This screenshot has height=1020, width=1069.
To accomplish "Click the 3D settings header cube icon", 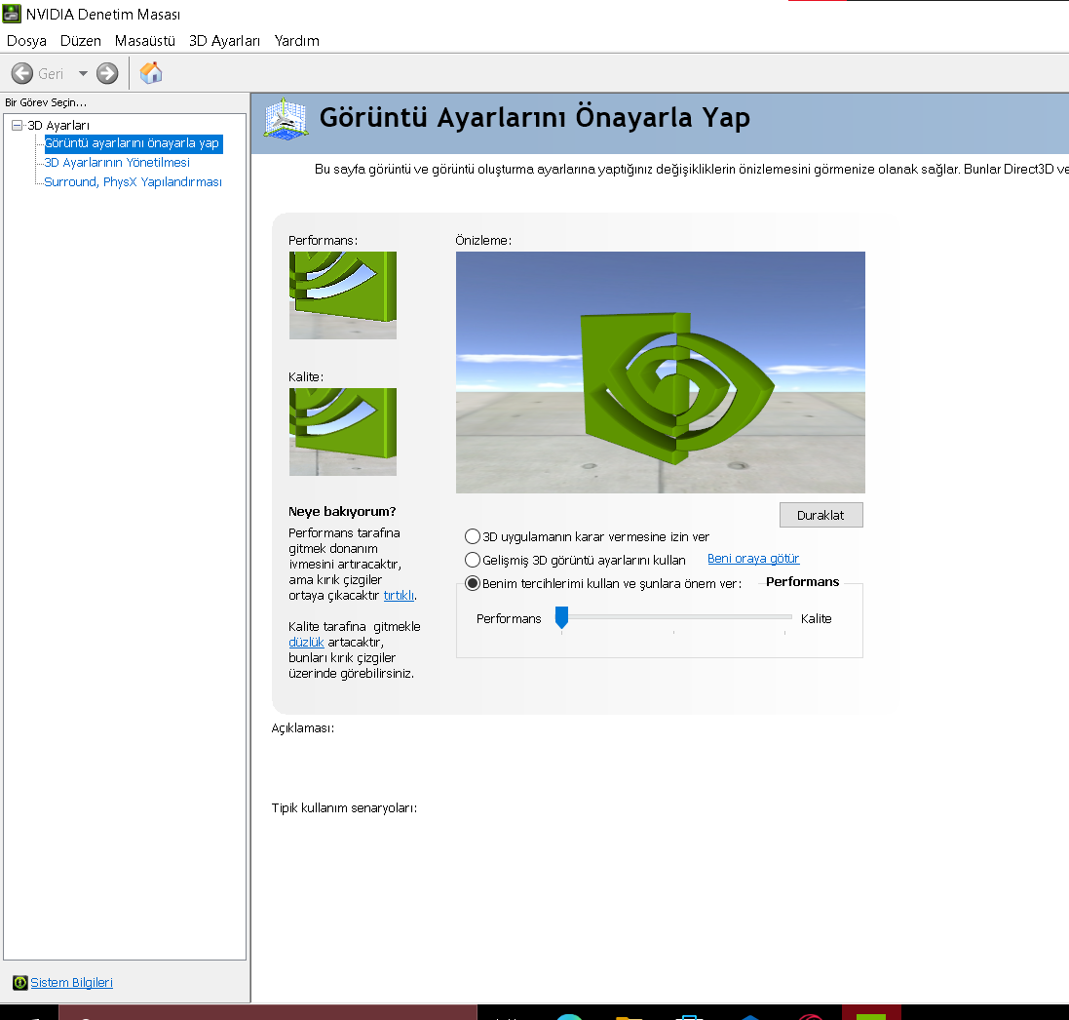I will point(286,119).
